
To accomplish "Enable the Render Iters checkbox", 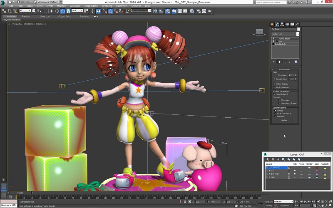I will [x=274, y=79].
